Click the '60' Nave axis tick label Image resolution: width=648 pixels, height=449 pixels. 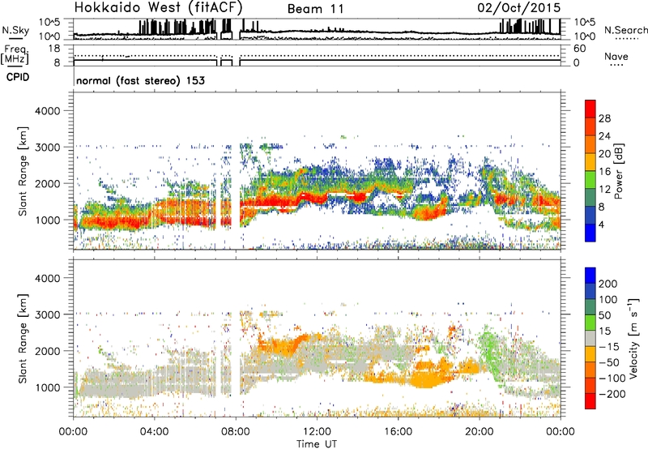[x=579, y=49]
